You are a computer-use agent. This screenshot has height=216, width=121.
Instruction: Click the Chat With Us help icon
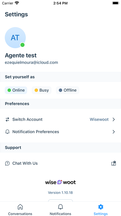7,163
